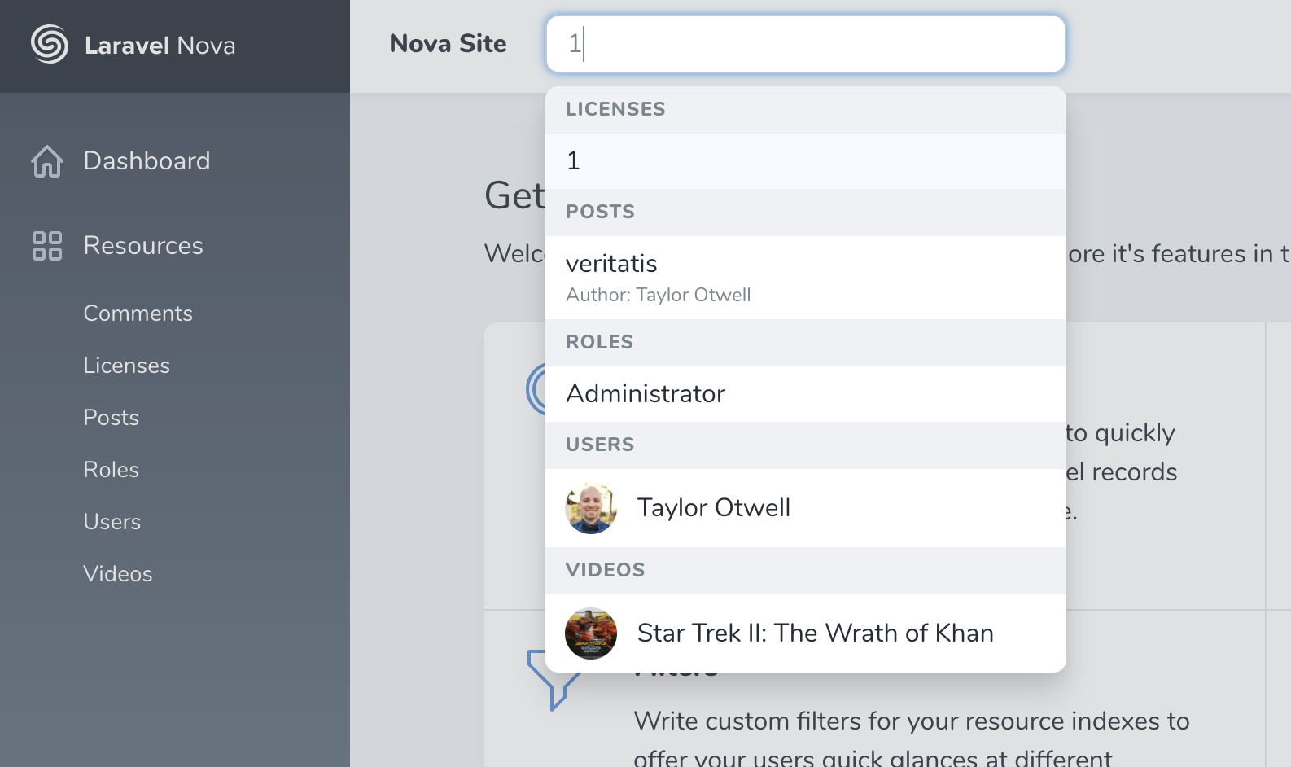Viewport: 1291px width, 767px height.
Task: Open Comments in the sidebar
Action: click(138, 313)
